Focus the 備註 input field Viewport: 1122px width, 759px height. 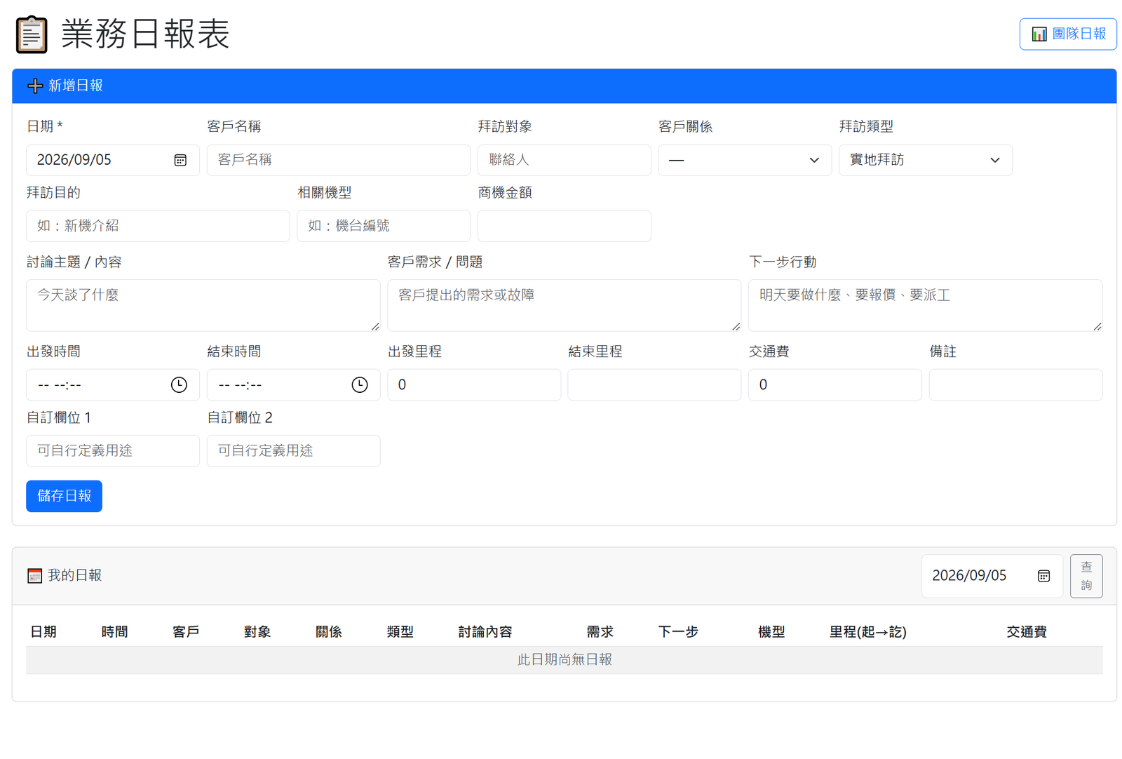point(1015,385)
